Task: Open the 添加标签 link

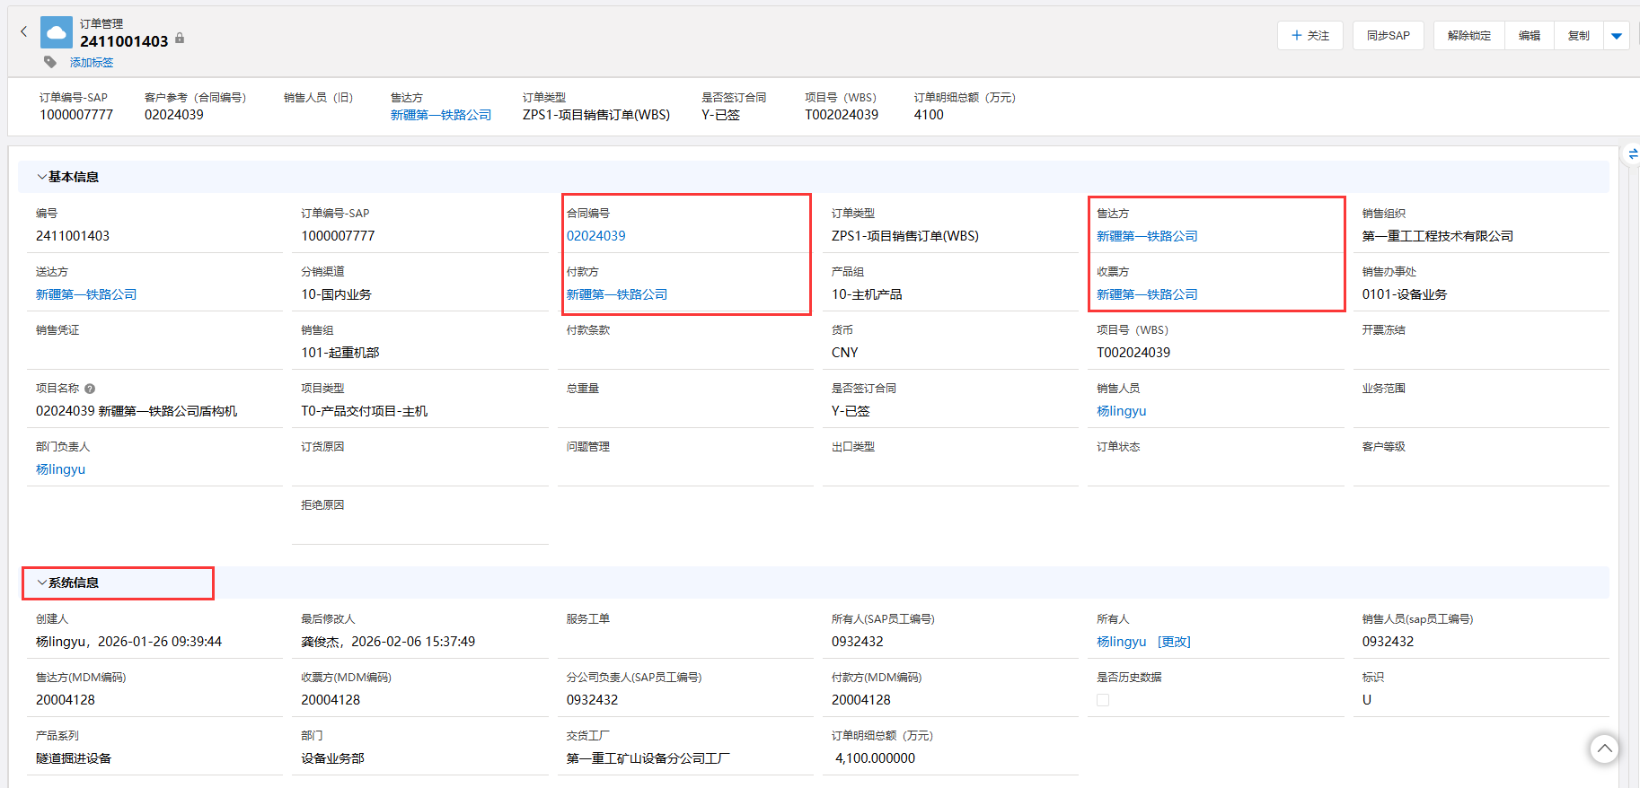Action: coord(92,62)
